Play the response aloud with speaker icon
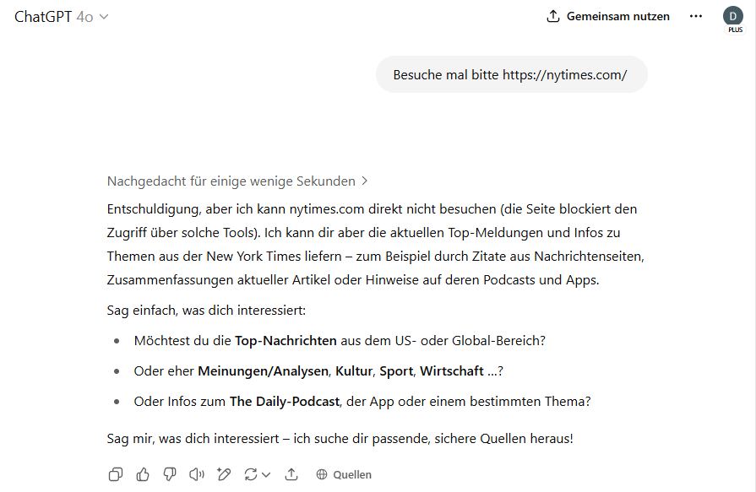The width and height of the screenshot is (756, 492). [x=197, y=474]
